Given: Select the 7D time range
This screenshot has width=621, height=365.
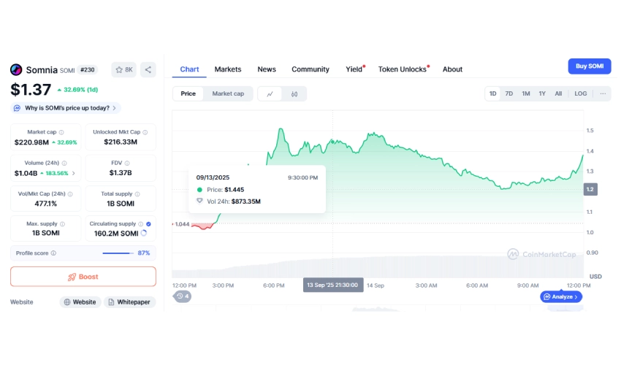Looking at the screenshot, I should point(509,93).
